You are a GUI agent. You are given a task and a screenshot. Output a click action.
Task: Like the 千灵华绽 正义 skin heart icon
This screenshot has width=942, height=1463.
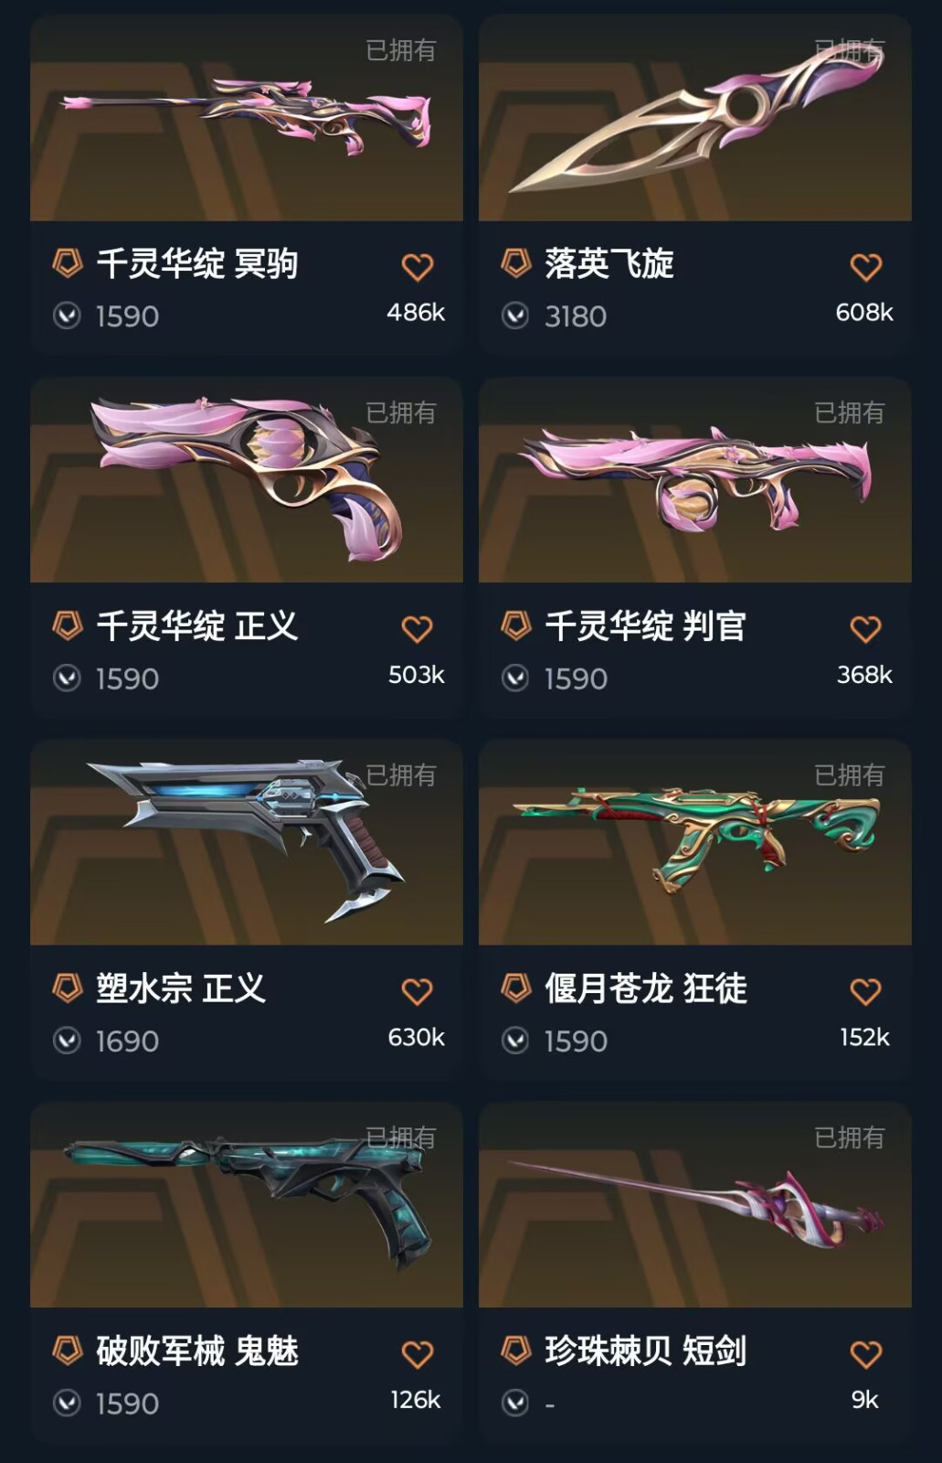tap(418, 629)
